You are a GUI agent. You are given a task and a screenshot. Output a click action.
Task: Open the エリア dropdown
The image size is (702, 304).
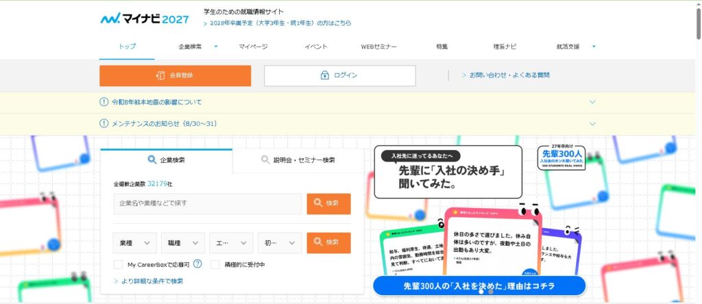pyautogui.click(x=232, y=243)
